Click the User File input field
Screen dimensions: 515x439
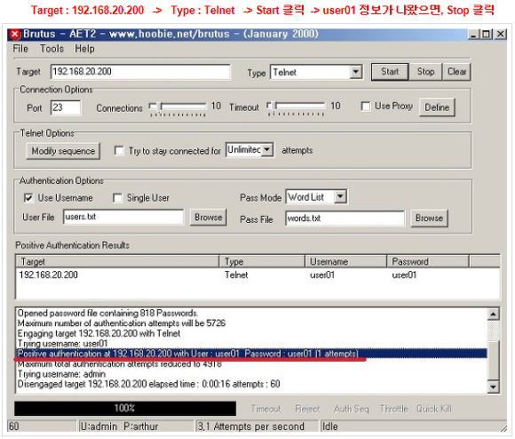123,217
